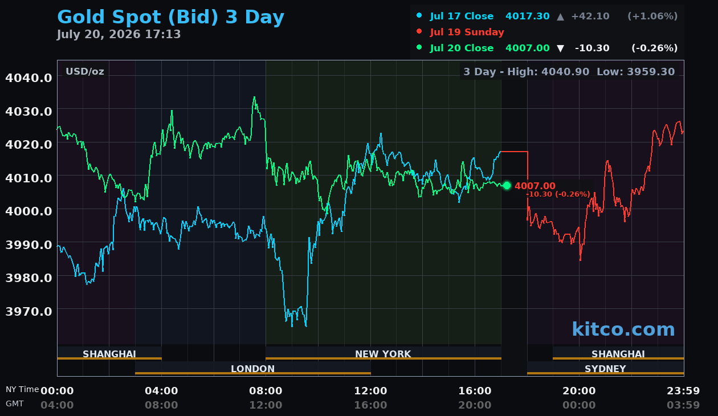Click the 'Jul 17 Close' legend label
Image resolution: width=718 pixels, height=416 pixels.
[x=462, y=16]
